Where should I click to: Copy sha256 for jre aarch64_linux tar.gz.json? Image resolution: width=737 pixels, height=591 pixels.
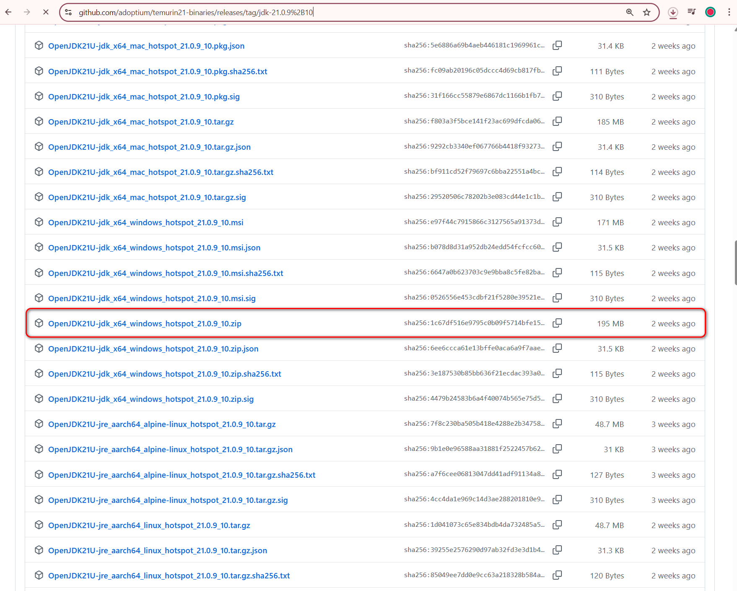point(557,550)
